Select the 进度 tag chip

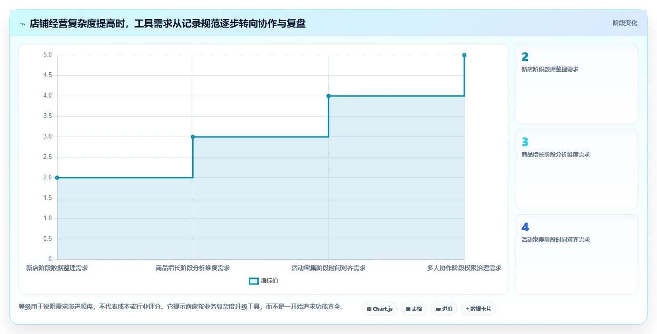point(444,309)
